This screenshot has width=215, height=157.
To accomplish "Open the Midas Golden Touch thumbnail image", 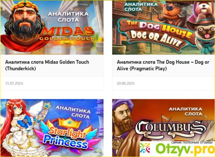I will 52,28.
